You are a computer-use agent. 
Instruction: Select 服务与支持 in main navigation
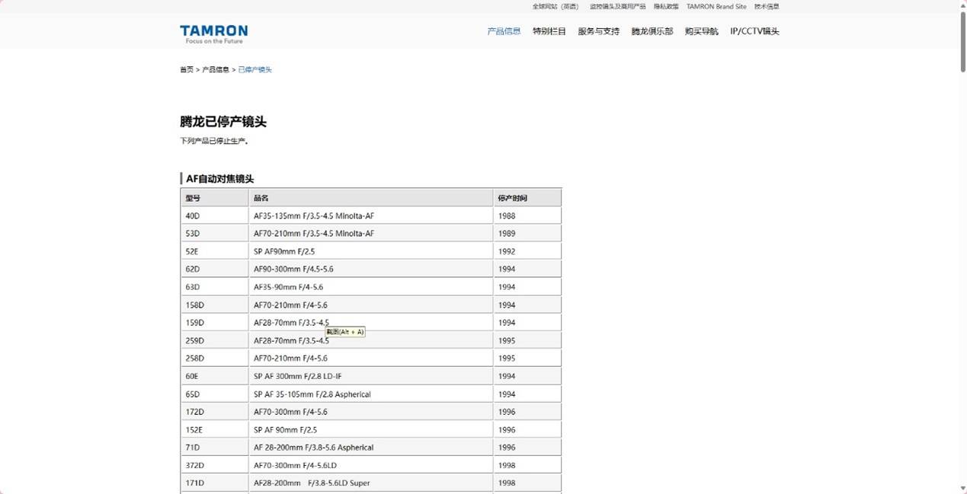click(x=598, y=31)
